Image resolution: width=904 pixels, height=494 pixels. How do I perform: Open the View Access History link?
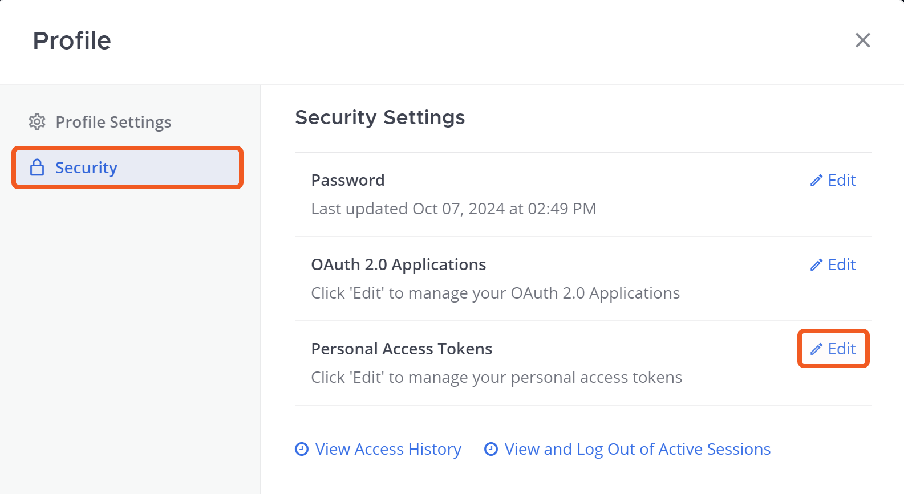(388, 449)
